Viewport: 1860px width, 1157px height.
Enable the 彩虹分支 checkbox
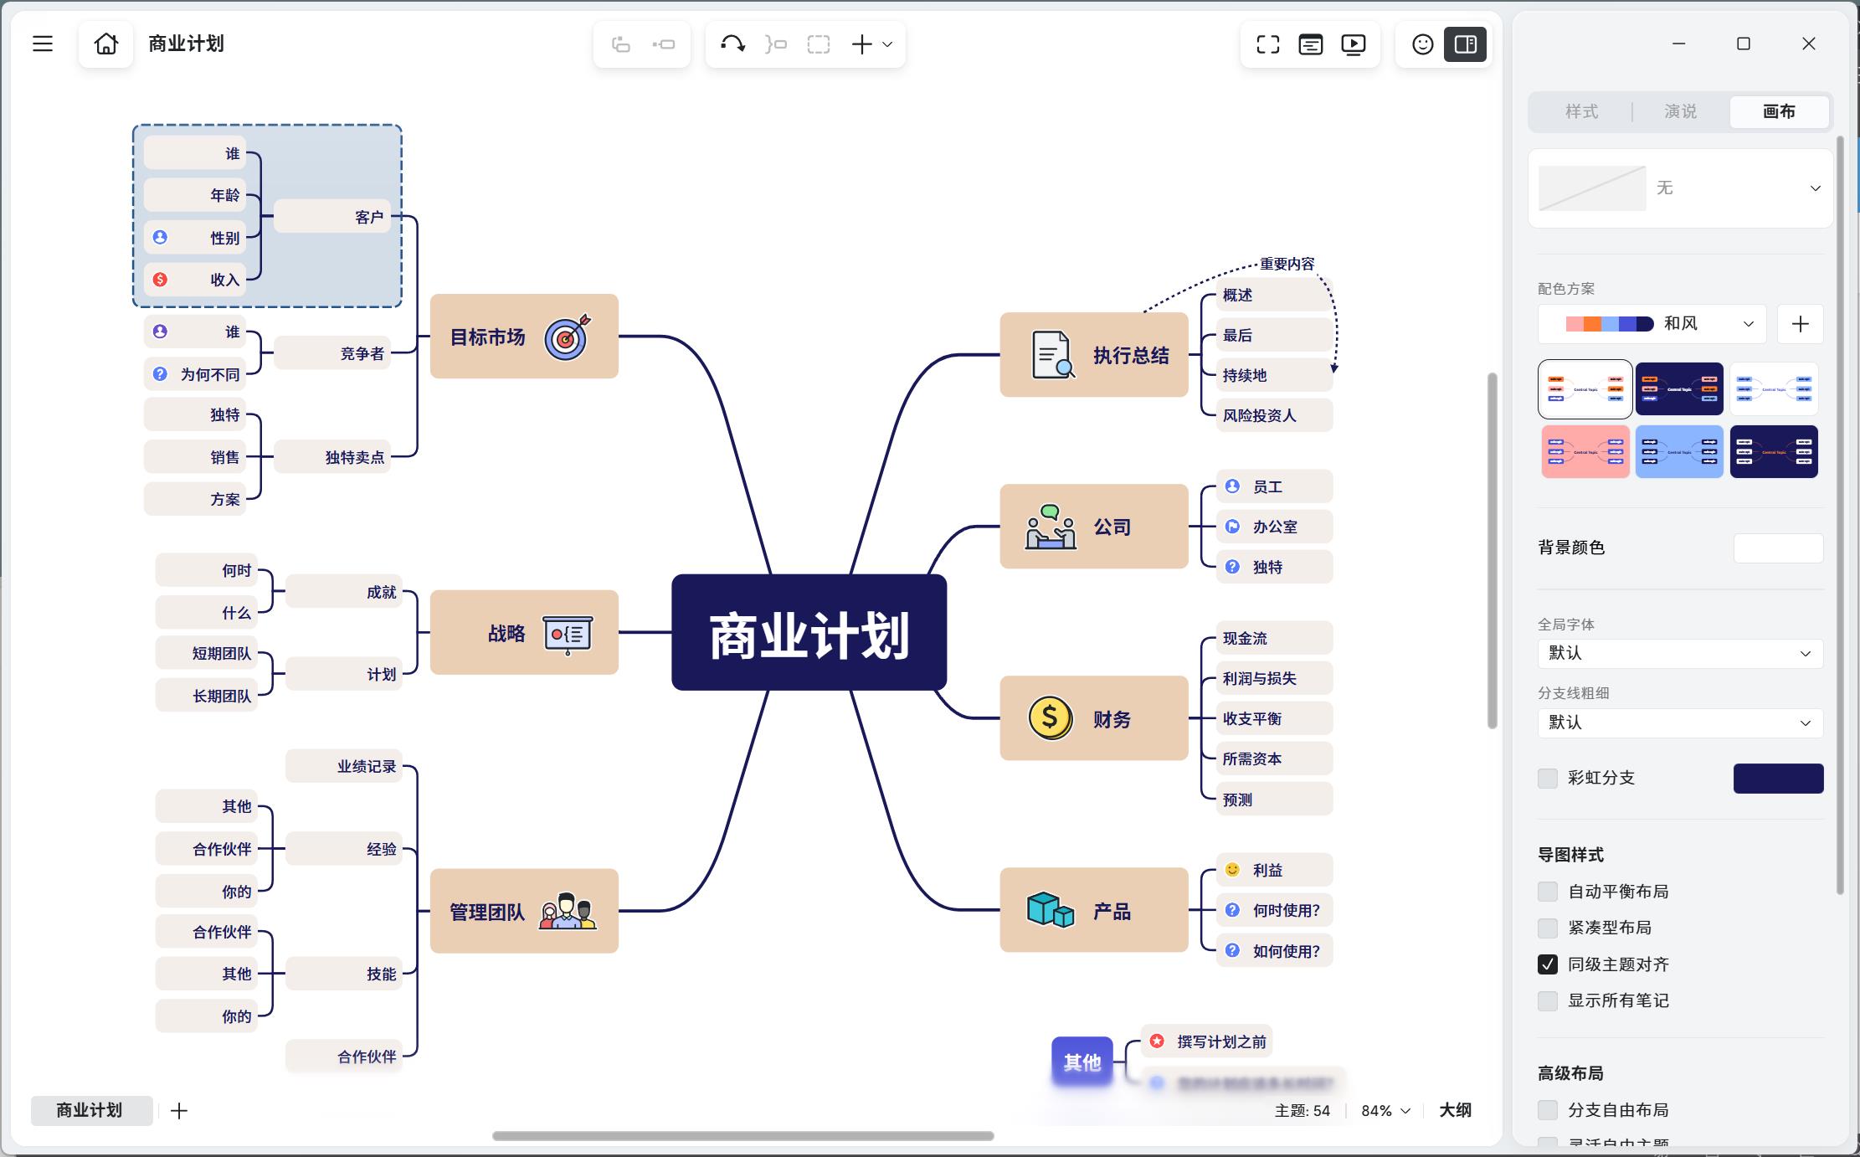1548,778
